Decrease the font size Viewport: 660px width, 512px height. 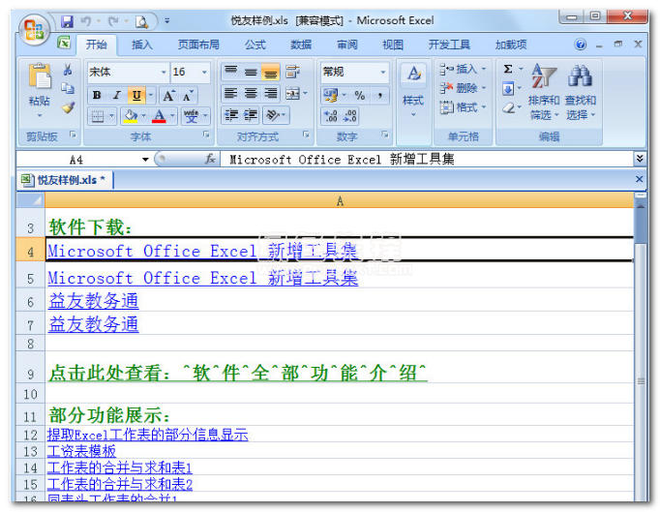click(x=188, y=96)
